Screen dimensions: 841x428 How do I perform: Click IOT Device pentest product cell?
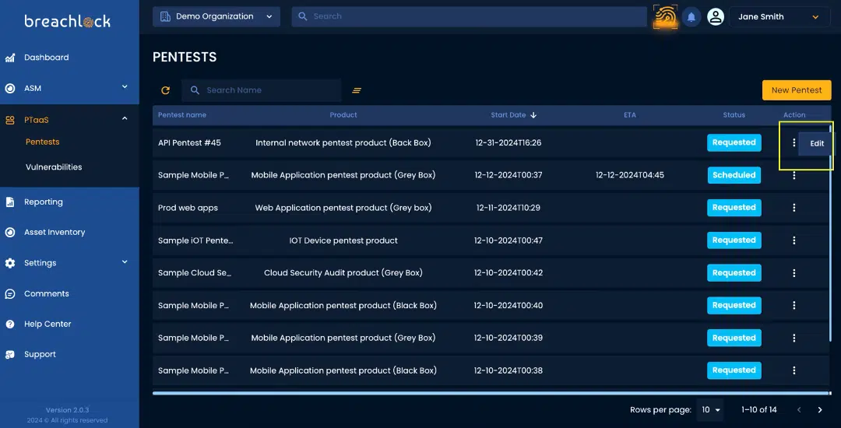point(343,240)
